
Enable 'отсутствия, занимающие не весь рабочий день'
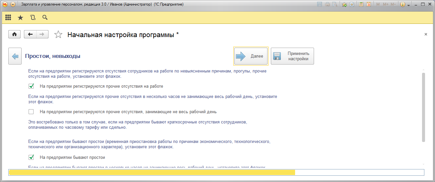31,112
